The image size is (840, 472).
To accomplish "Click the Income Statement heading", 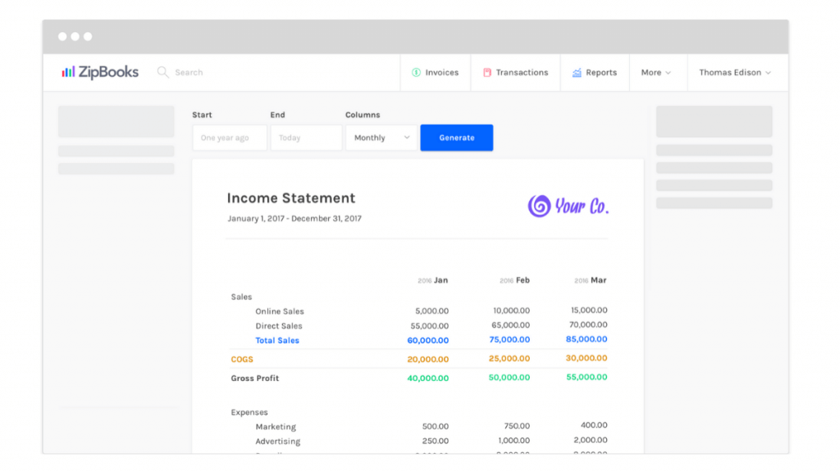I will pos(291,198).
